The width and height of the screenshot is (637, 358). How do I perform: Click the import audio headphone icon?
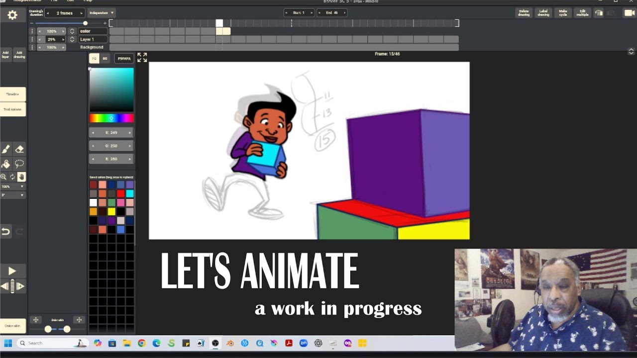click(x=599, y=13)
